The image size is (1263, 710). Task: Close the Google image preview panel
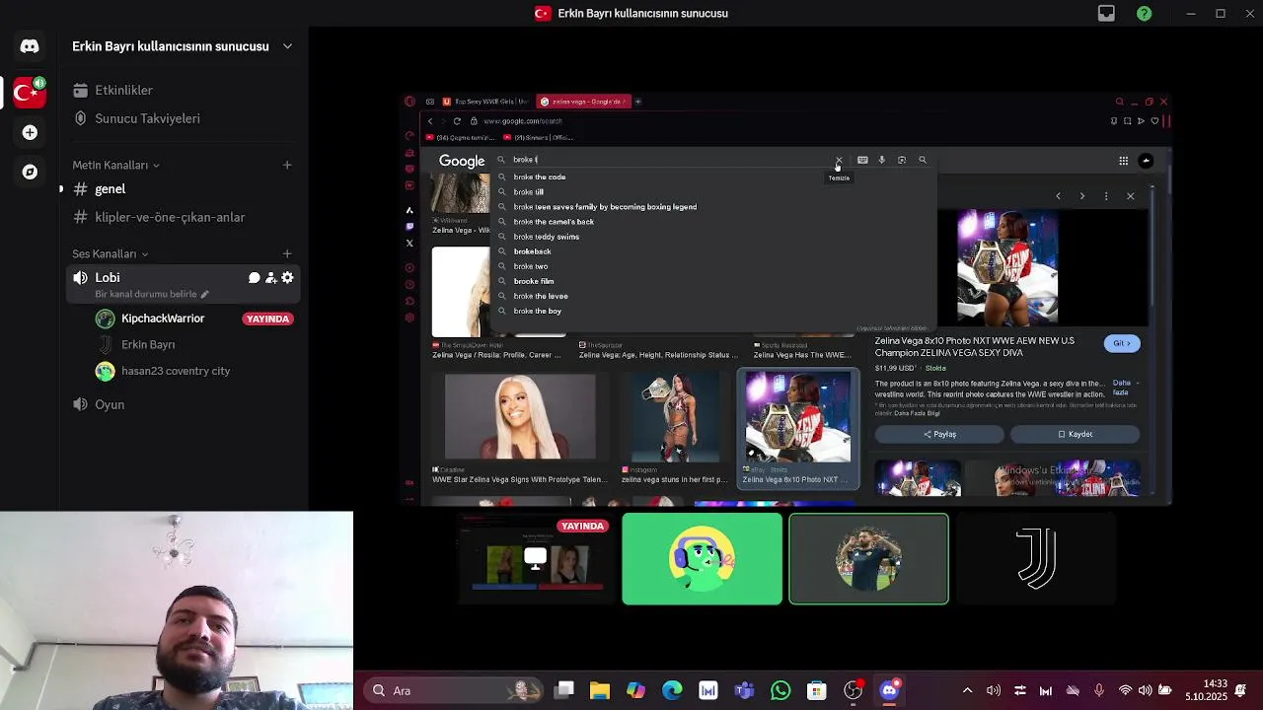(1131, 196)
